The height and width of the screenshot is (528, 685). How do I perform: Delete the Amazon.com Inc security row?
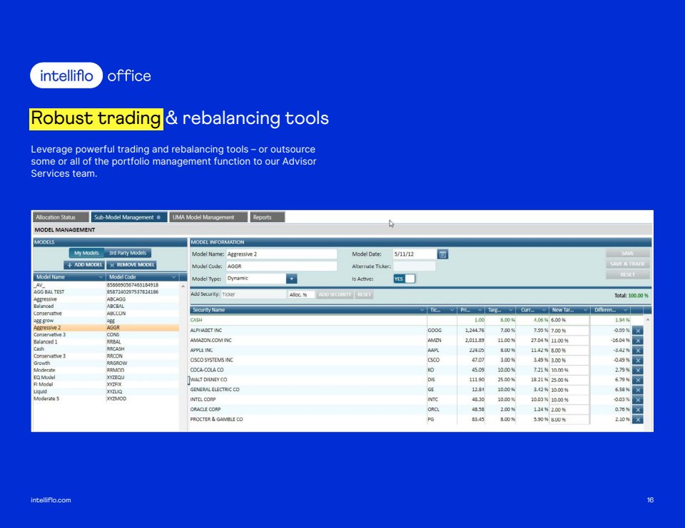pos(637,341)
